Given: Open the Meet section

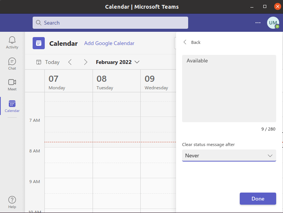Looking at the screenshot, I should [x=12, y=85].
